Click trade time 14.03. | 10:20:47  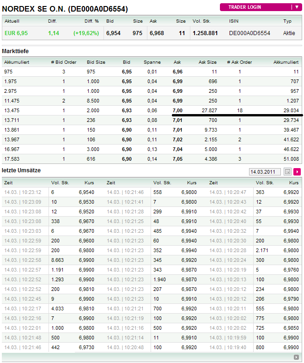point(228,192)
